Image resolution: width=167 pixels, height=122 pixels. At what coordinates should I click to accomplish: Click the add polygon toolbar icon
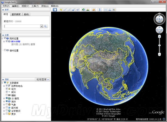point(65,10)
